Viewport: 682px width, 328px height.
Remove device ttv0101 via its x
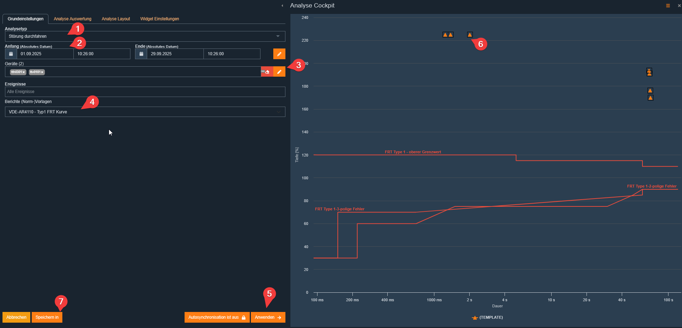click(42, 72)
